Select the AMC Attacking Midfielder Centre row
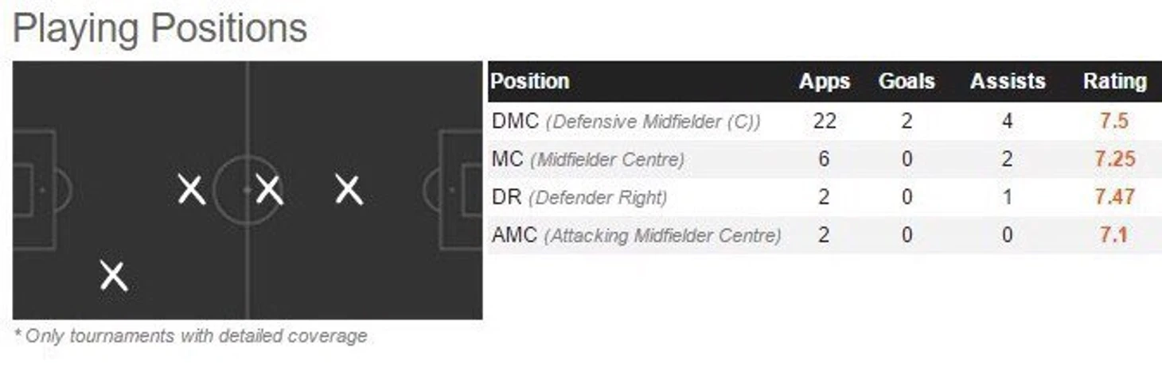 click(x=825, y=235)
